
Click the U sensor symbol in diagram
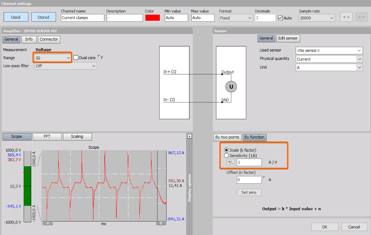pyautogui.click(x=231, y=87)
